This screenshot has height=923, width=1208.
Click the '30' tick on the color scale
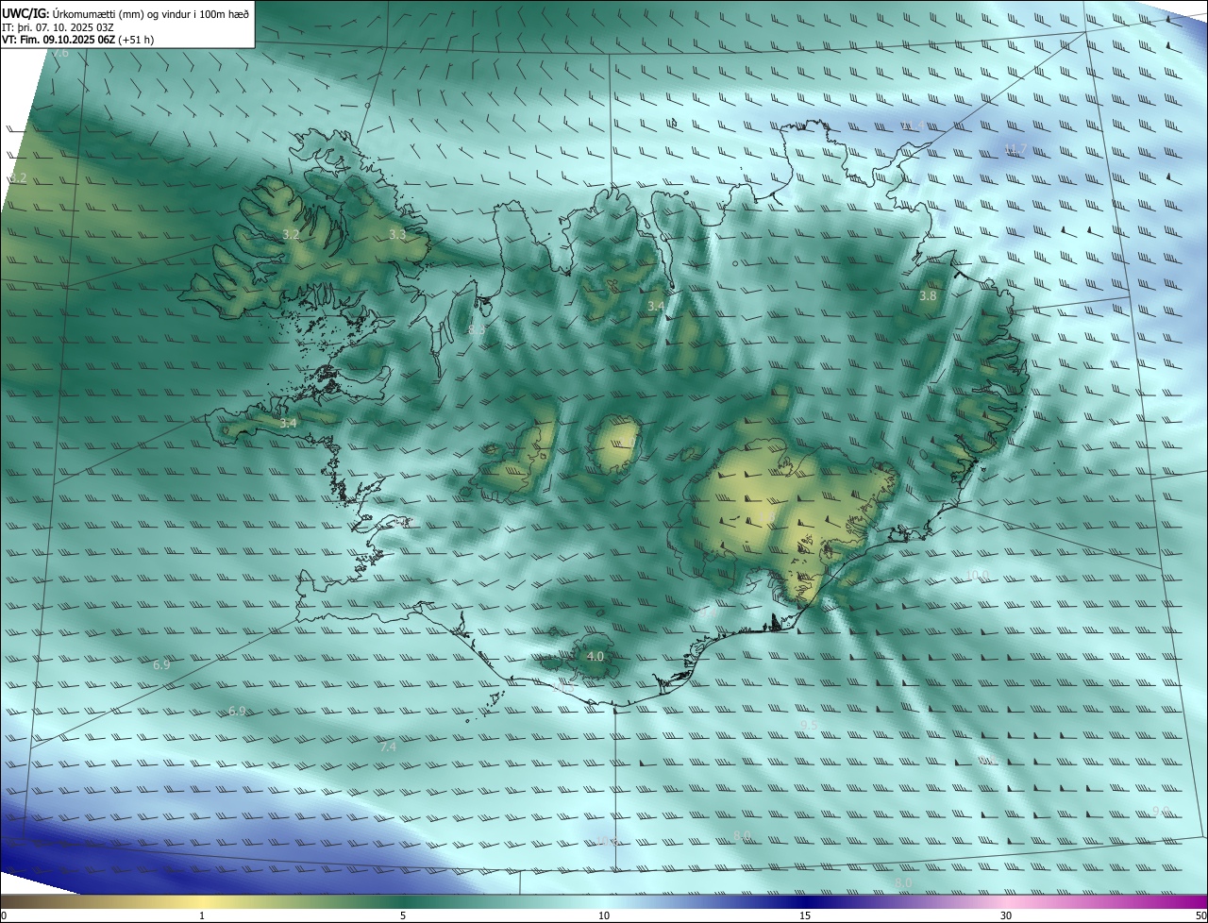(1006, 915)
